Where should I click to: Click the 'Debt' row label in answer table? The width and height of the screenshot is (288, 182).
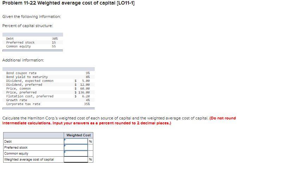click(8, 142)
